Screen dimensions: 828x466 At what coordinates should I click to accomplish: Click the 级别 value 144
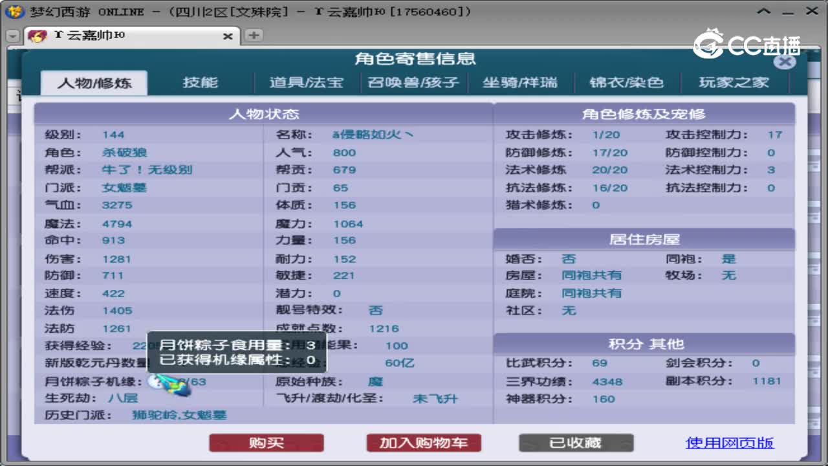point(113,135)
